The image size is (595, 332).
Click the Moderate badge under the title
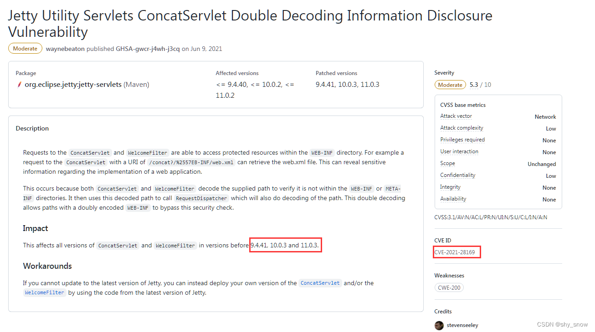pyautogui.click(x=25, y=49)
